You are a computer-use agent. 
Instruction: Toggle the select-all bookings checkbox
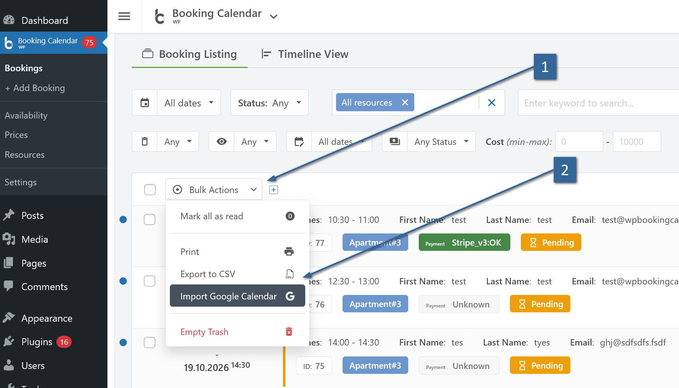click(150, 189)
